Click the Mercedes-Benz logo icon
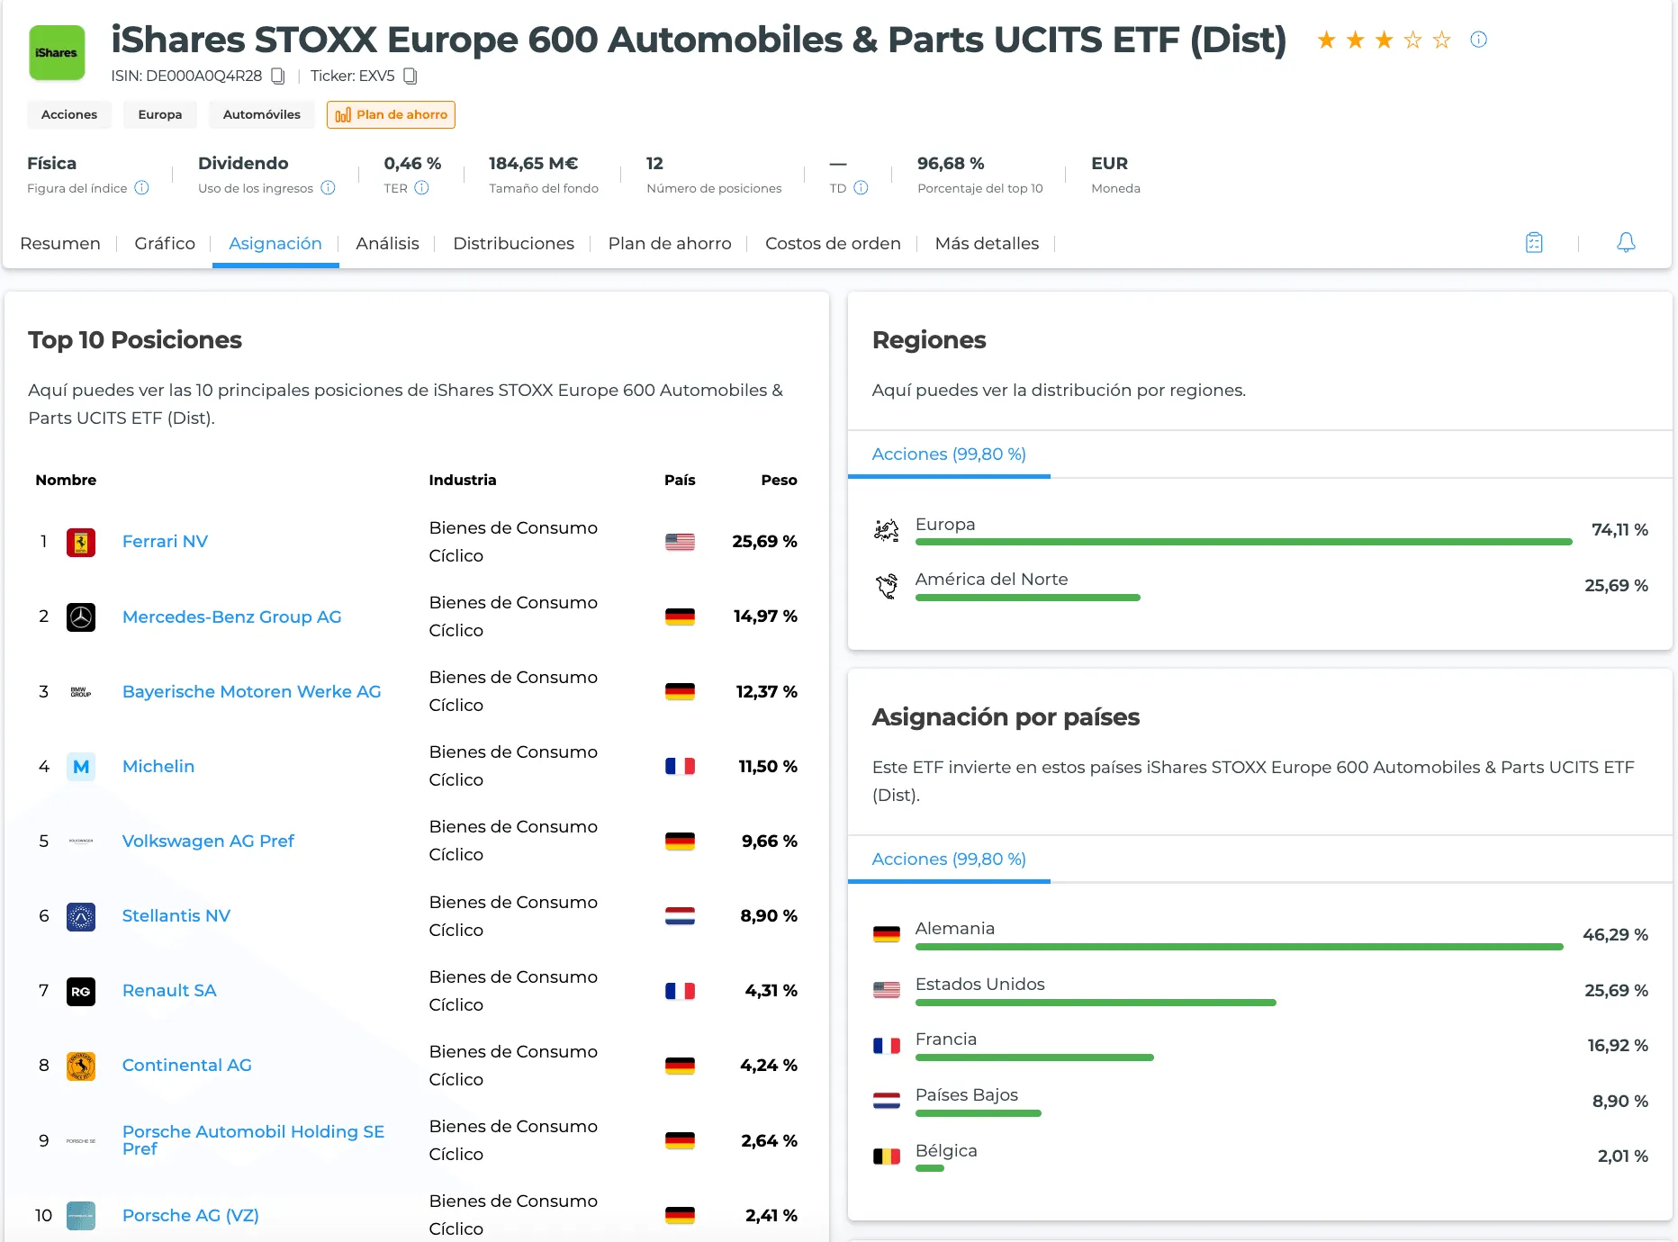This screenshot has width=1678, height=1242. coord(81,617)
